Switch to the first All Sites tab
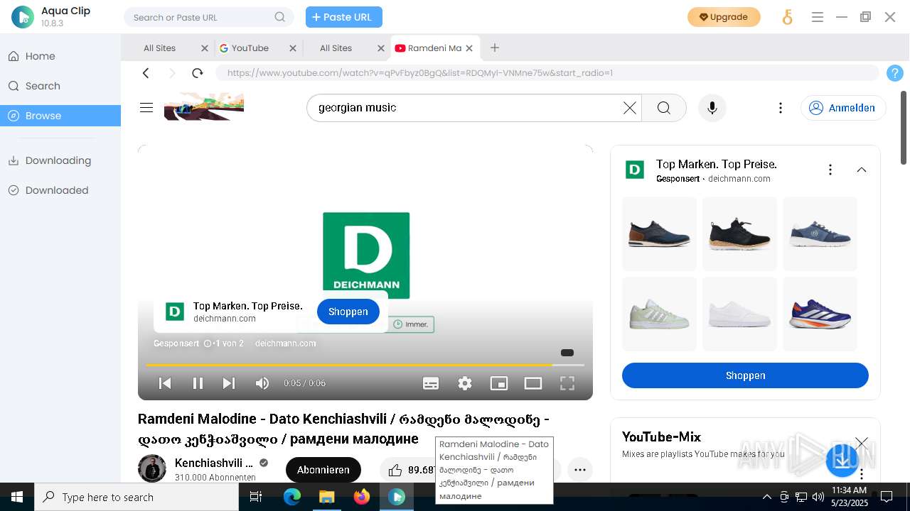The width and height of the screenshot is (910, 511). 160,48
